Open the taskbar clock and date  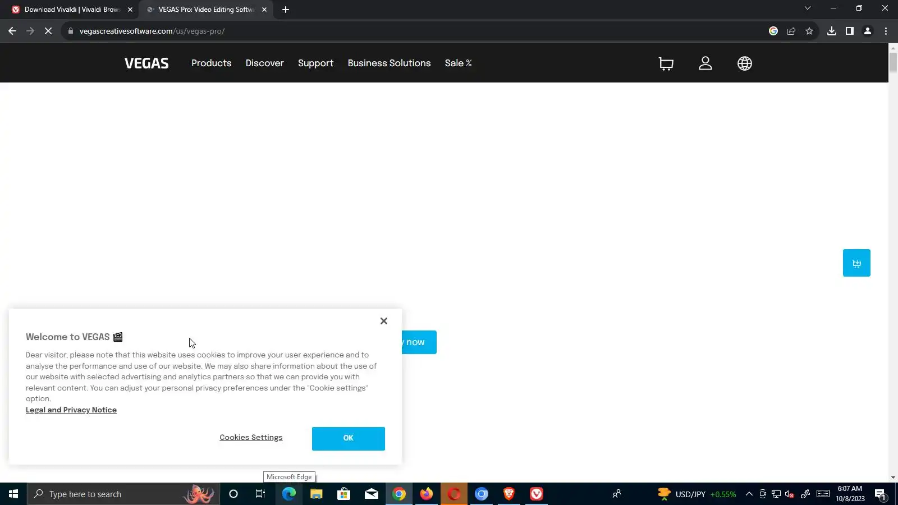click(x=850, y=494)
